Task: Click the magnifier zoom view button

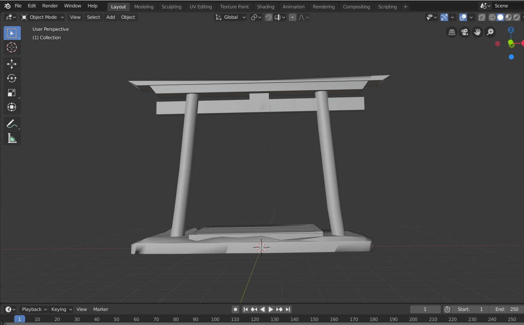Action: (490, 32)
